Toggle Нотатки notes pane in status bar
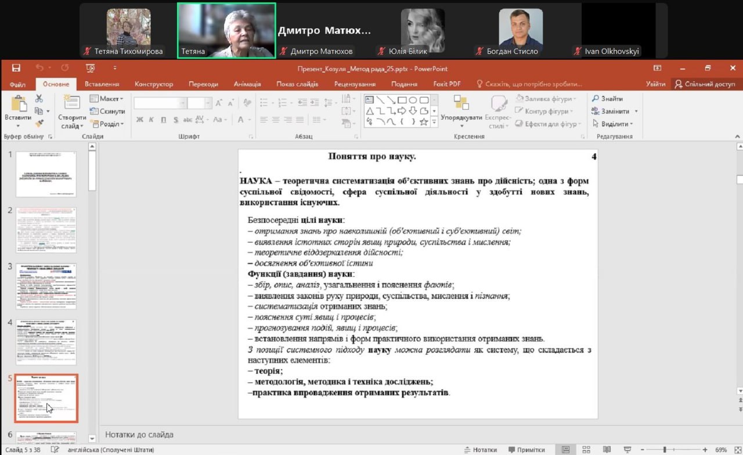This screenshot has width=743, height=455. (x=480, y=450)
